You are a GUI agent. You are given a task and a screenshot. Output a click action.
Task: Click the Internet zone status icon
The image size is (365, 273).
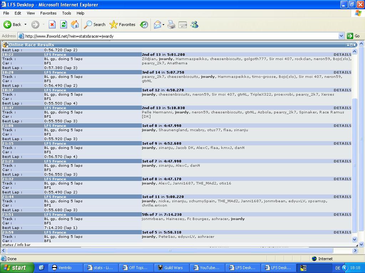314,259
